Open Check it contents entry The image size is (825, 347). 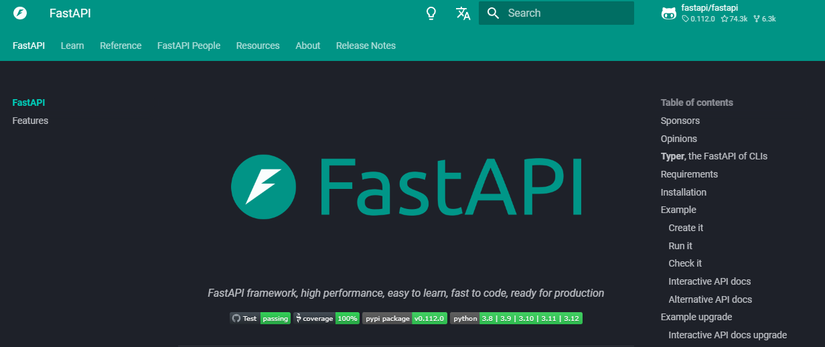coord(685,263)
